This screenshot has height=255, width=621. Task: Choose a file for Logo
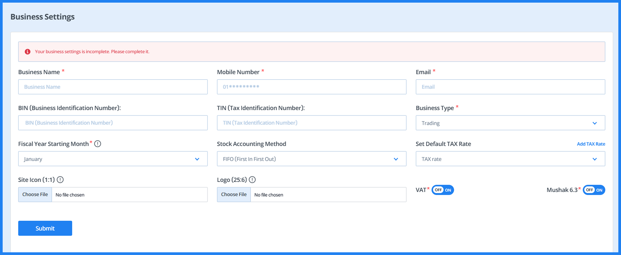(x=234, y=194)
